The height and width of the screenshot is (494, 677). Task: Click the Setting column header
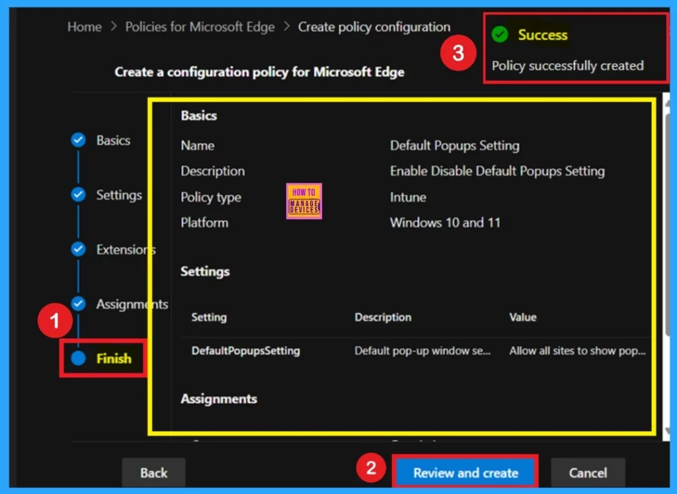tap(209, 317)
